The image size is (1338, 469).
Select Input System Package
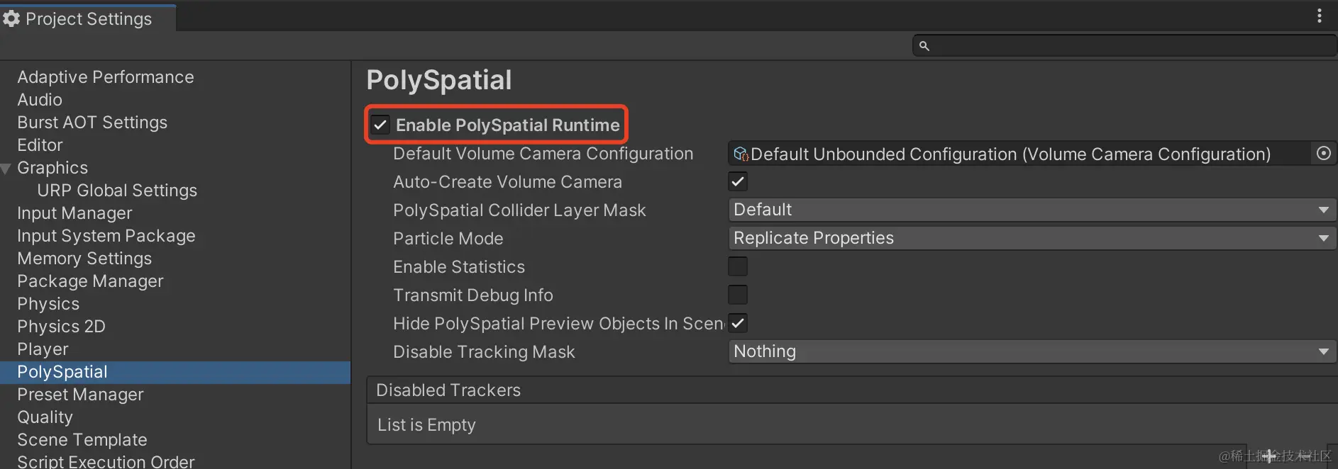coord(106,235)
